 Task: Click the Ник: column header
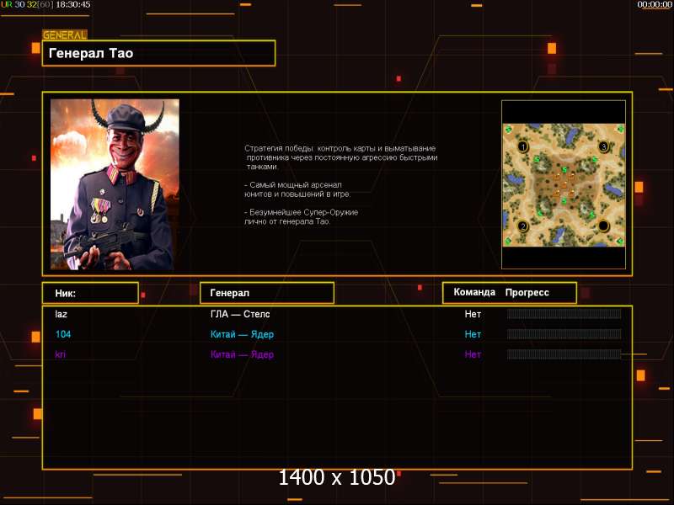pyautogui.click(x=90, y=293)
